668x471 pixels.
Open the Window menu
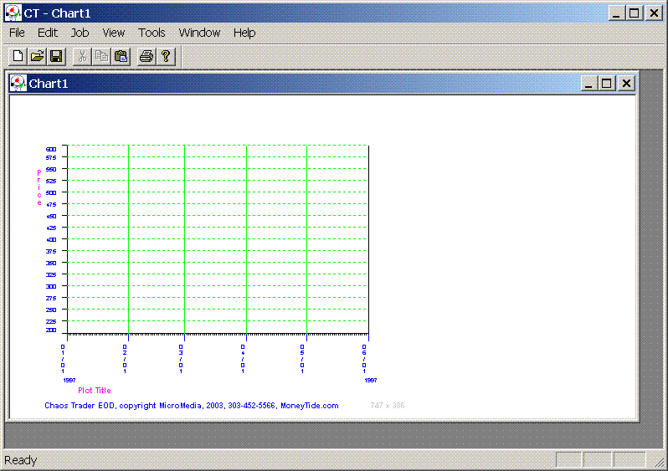point(199,33)
